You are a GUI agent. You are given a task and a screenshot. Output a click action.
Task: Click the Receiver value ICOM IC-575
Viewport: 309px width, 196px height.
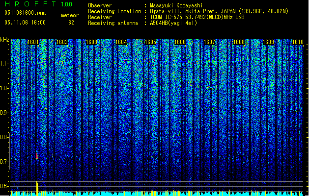pyautogui.click(x=197, y=17)
